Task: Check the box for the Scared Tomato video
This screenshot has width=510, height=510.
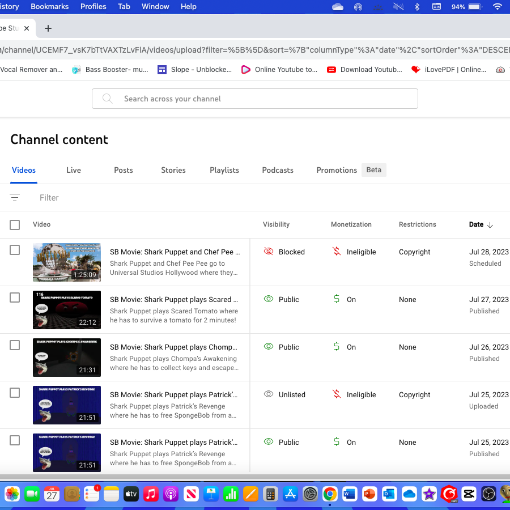Action: click(15, 297)
